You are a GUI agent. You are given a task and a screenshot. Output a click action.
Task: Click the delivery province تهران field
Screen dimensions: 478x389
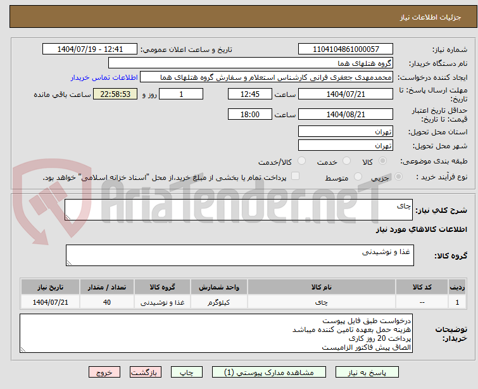[346, 131]
